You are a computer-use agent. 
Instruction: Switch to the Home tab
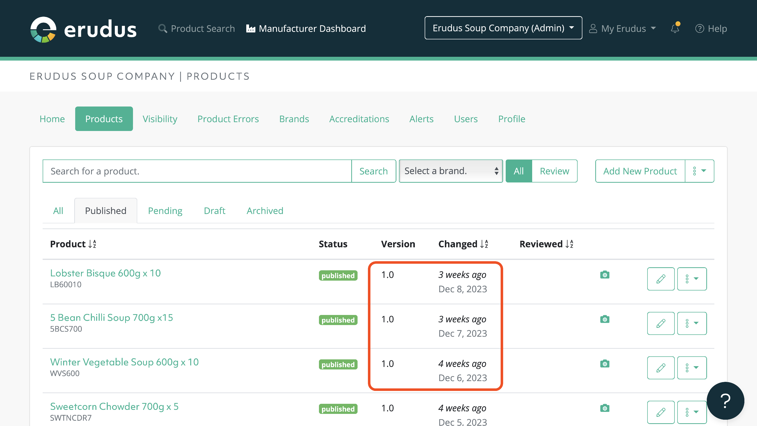(52, 119)
